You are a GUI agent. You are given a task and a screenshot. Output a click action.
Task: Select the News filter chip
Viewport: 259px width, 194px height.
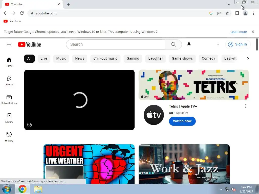80,58
